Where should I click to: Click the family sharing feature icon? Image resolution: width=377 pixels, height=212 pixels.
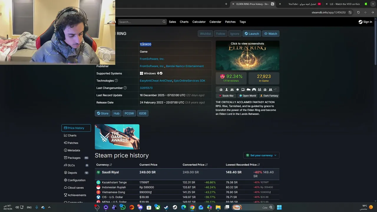point(259,90)
